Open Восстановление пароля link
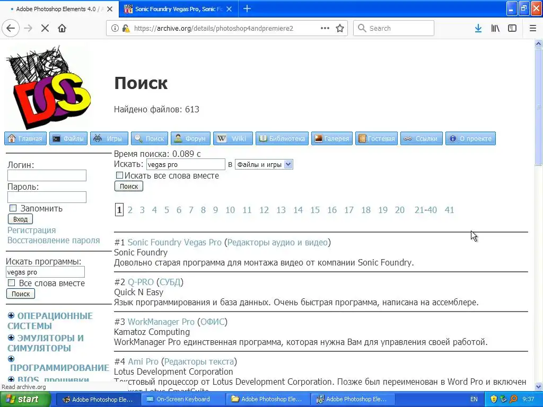The image size is (543, 407). coord(54,240)
